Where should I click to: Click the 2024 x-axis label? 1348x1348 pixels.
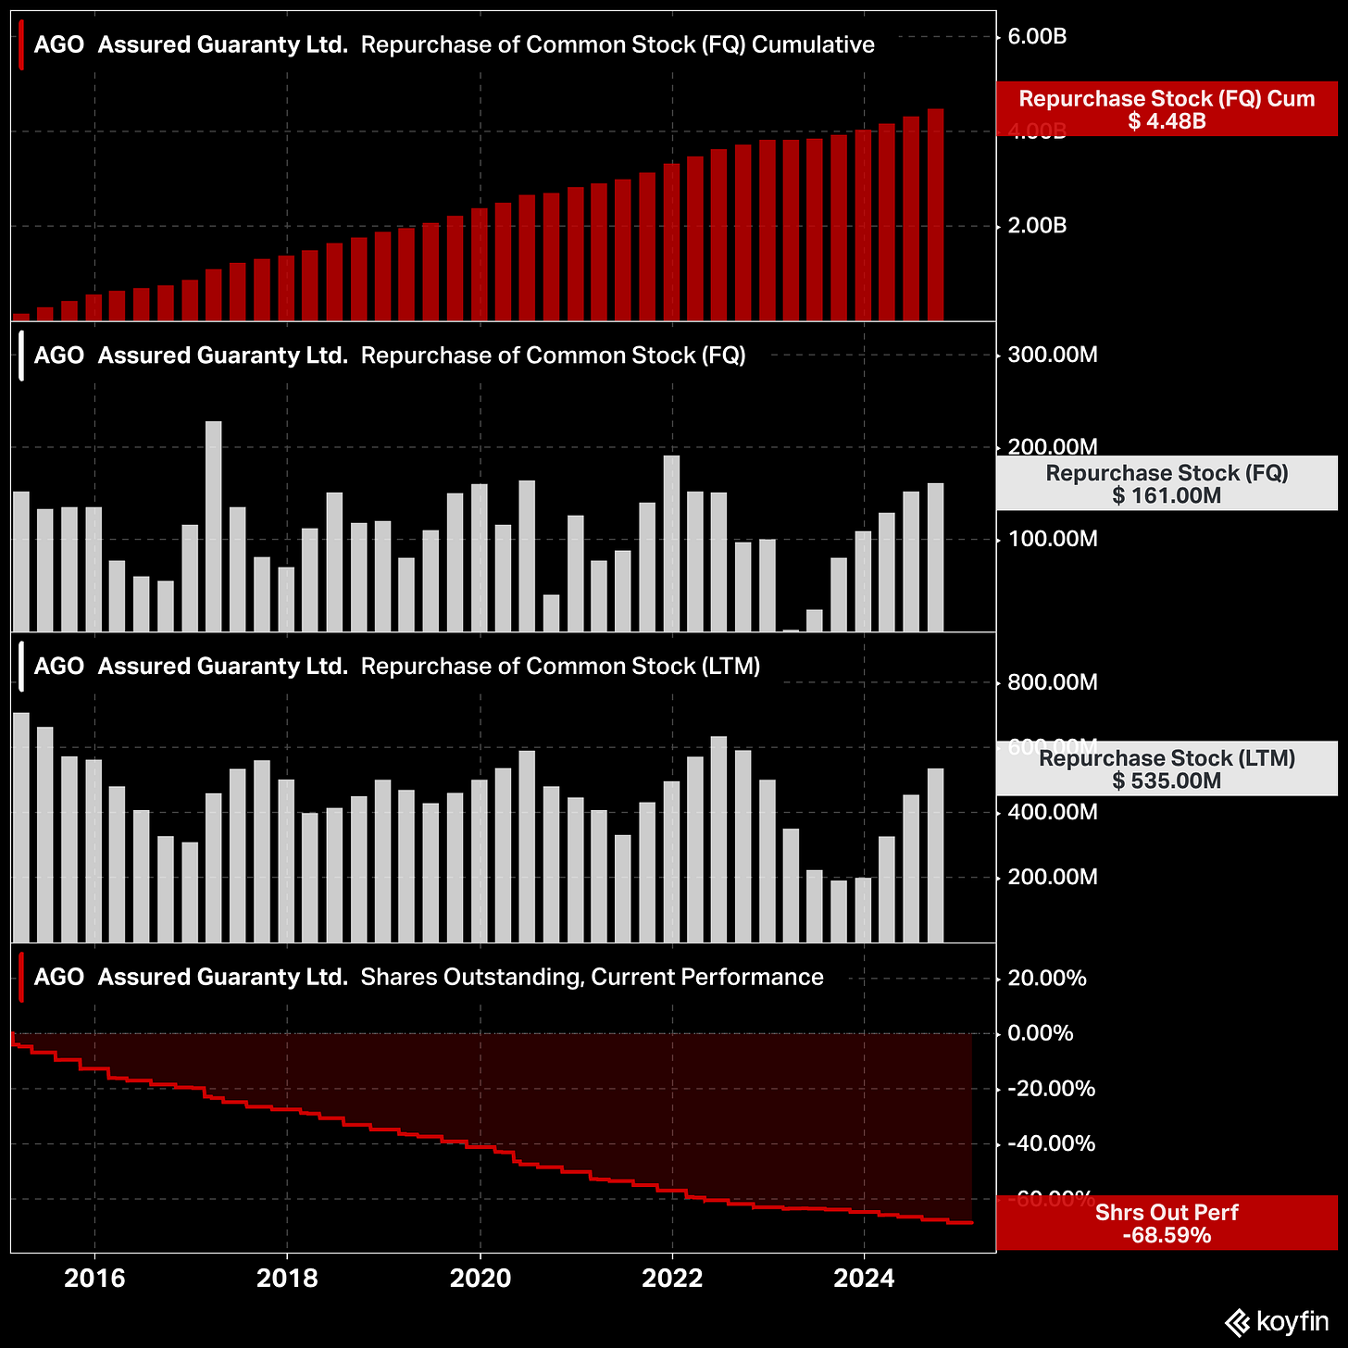click(x=864, y=1279)
